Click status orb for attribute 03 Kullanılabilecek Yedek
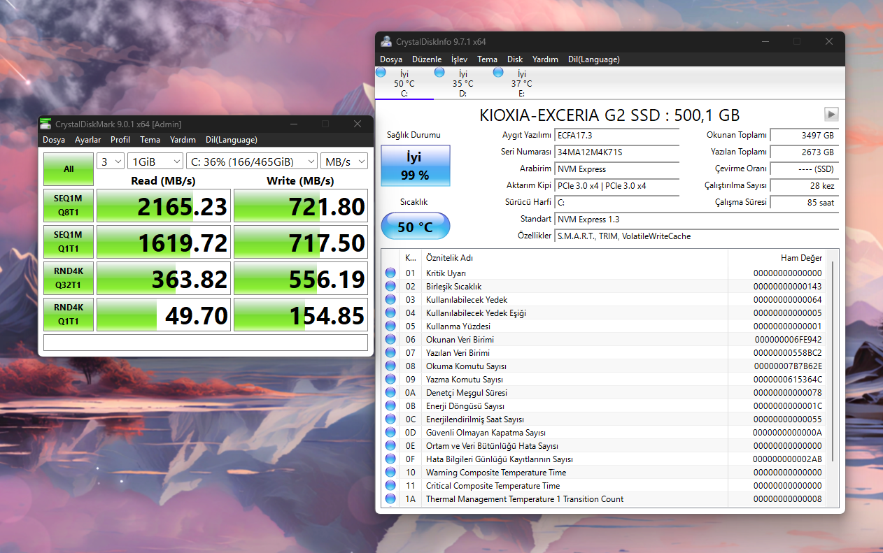Viewport: 883px width, 553px height. 390,300
